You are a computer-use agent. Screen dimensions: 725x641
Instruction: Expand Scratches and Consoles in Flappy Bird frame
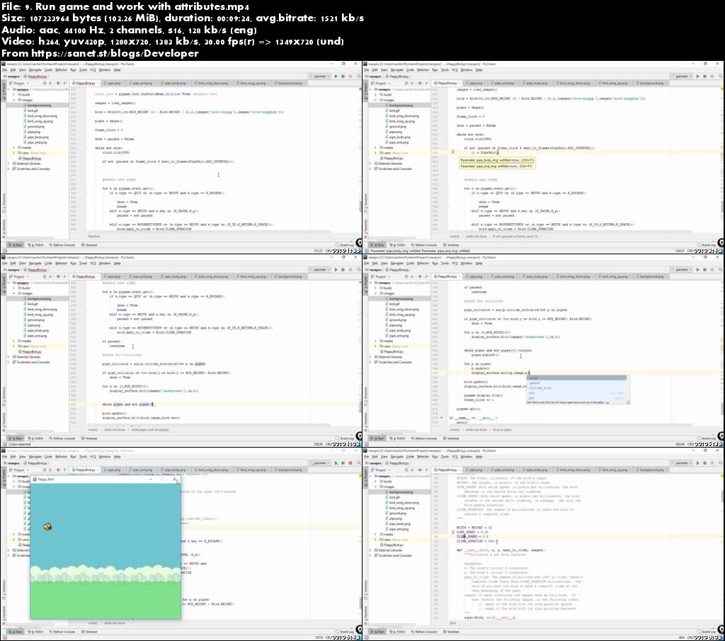(9, 555)
